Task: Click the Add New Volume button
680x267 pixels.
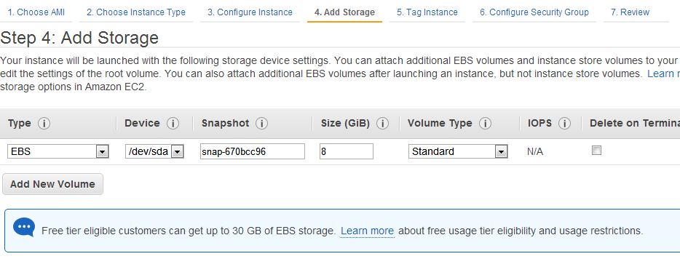Action: tap(52, 184)
